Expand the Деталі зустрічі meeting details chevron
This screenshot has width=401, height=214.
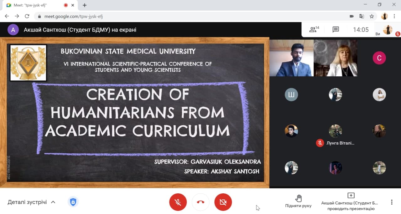[x=53, y=202]
